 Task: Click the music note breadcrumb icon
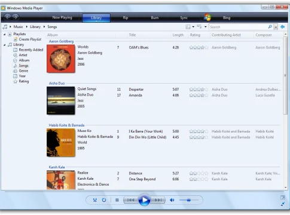[x=5, y=27]
